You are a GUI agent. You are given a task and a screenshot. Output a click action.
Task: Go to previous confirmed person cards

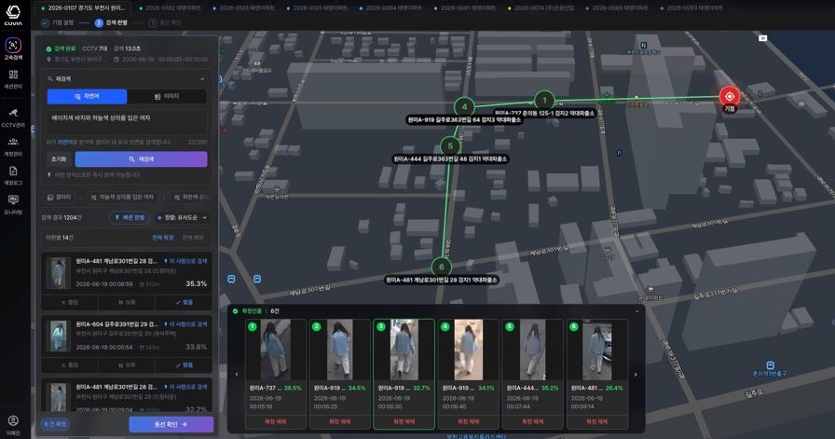click(x=237, y=375)
